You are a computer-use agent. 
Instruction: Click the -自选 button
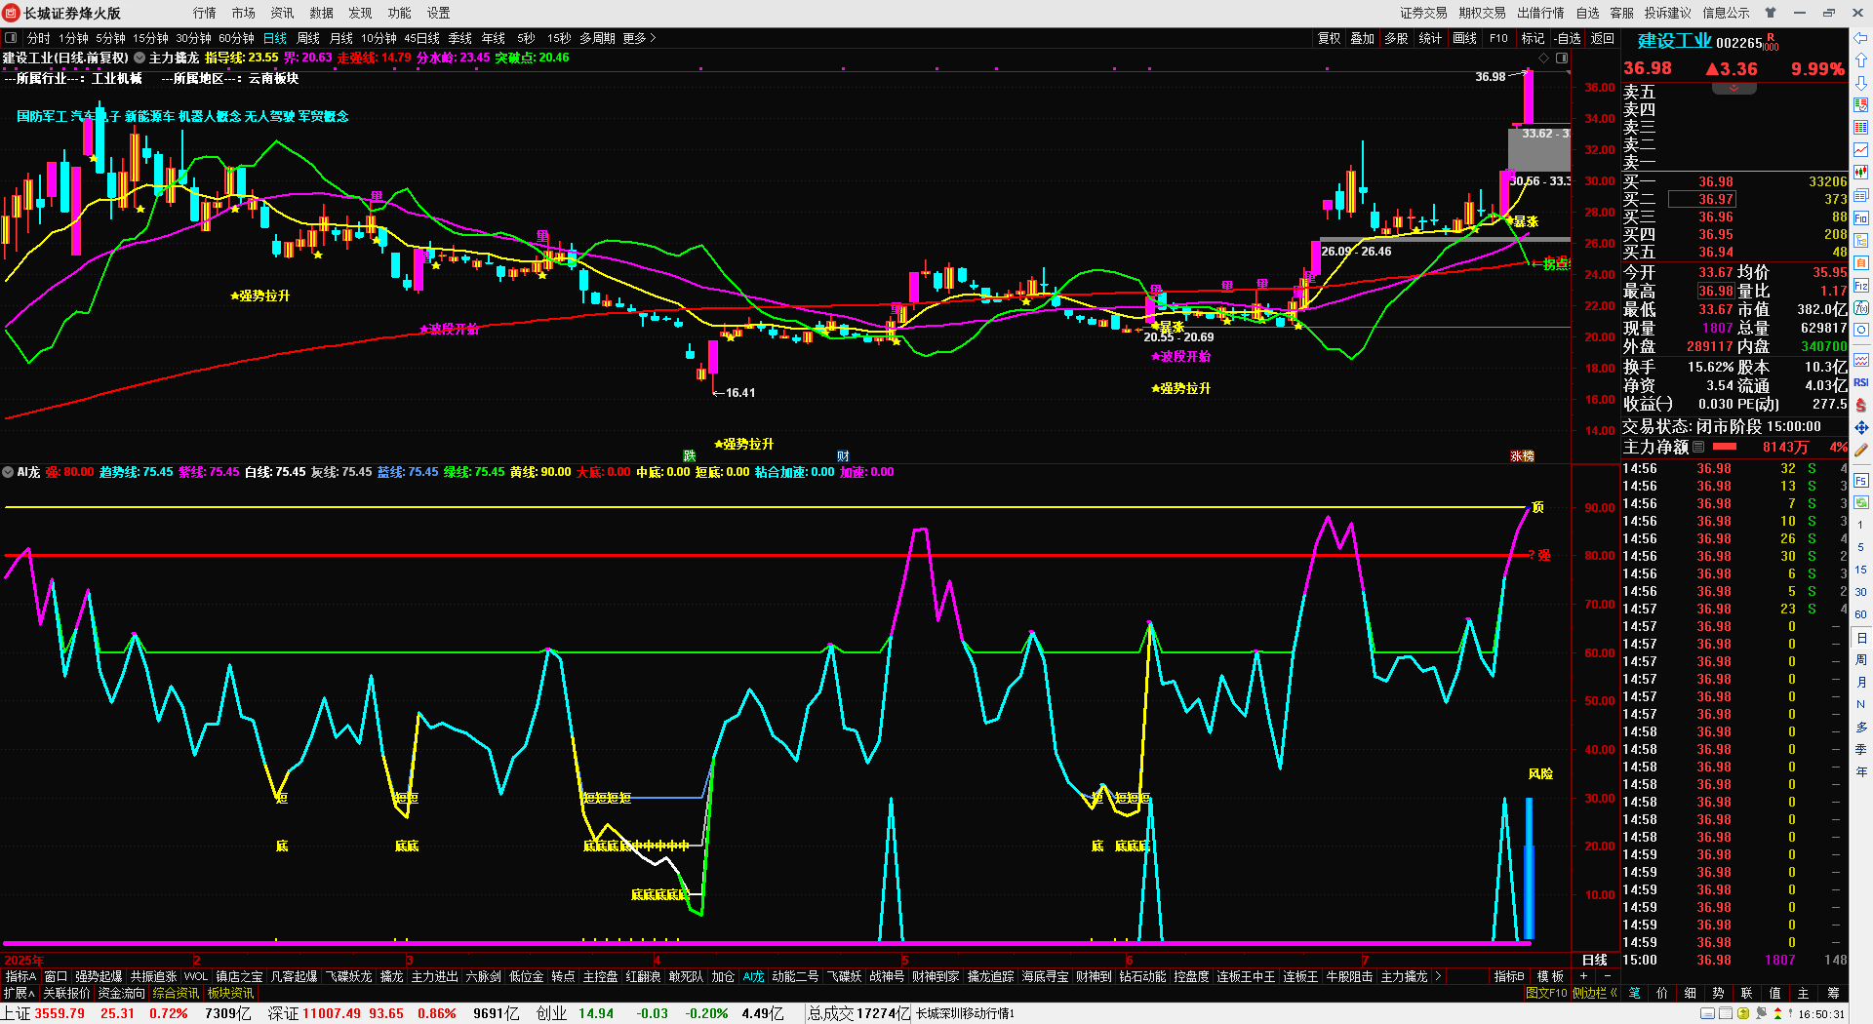(x=1567, y=38)
